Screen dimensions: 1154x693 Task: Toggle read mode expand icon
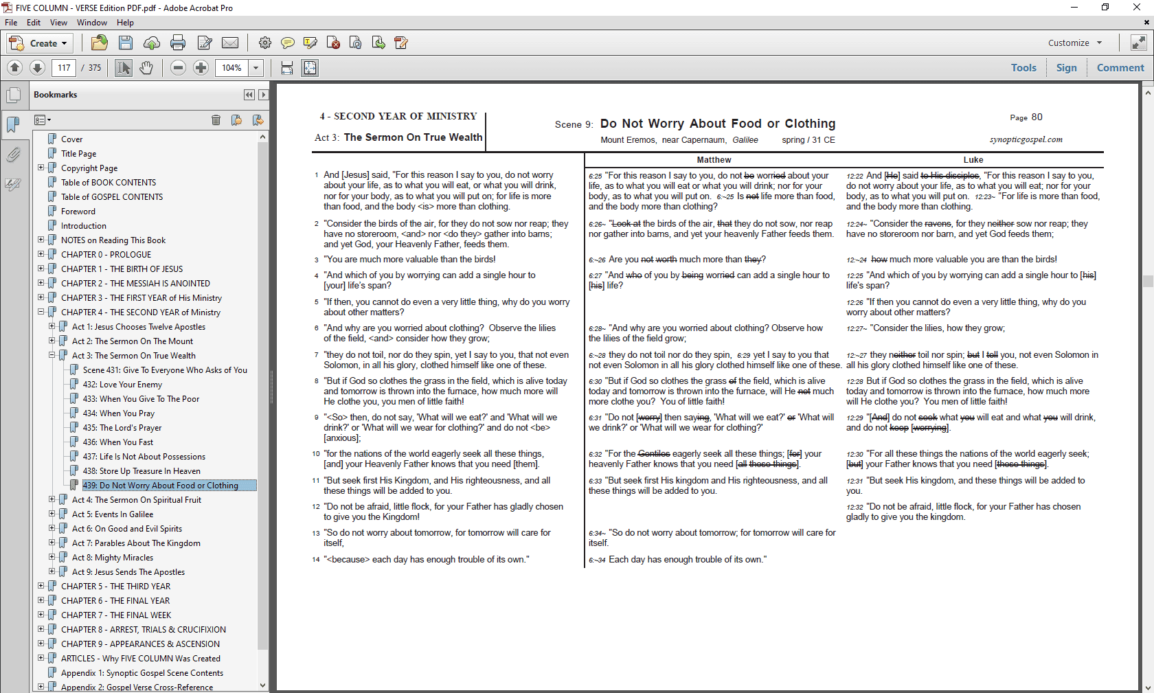(x=1138, y=43)
